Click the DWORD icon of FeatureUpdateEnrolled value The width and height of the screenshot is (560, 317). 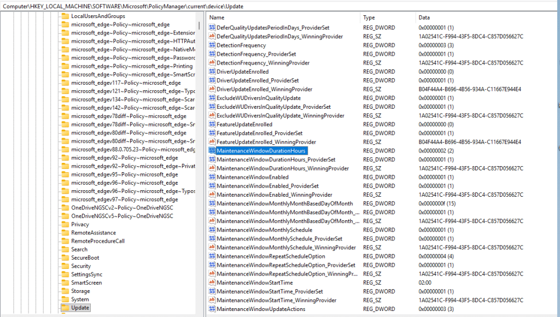point(212,125)
